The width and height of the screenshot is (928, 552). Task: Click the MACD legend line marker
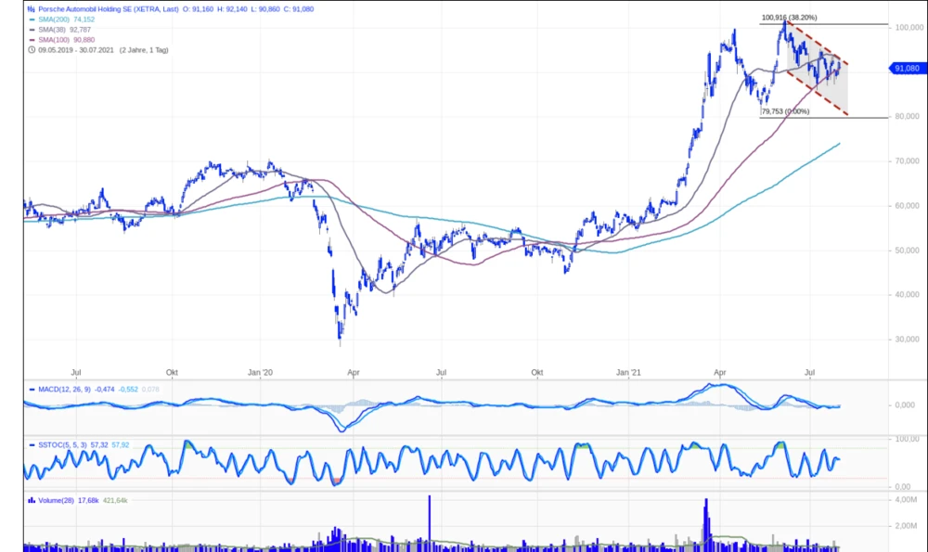coord(30,389)
